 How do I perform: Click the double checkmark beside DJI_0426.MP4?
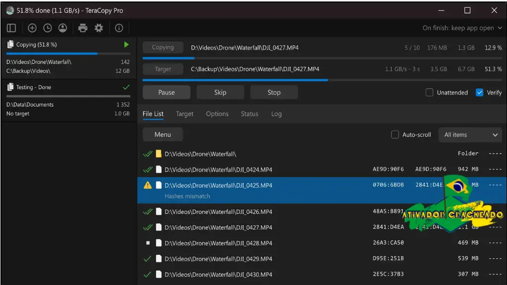click(148, 212)
